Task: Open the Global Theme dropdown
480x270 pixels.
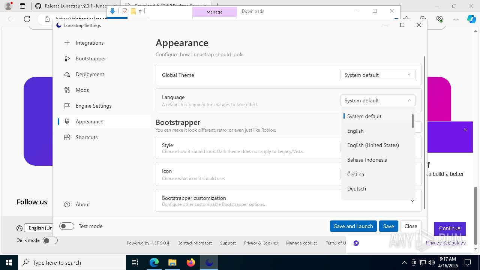Action: pos(378,75)
